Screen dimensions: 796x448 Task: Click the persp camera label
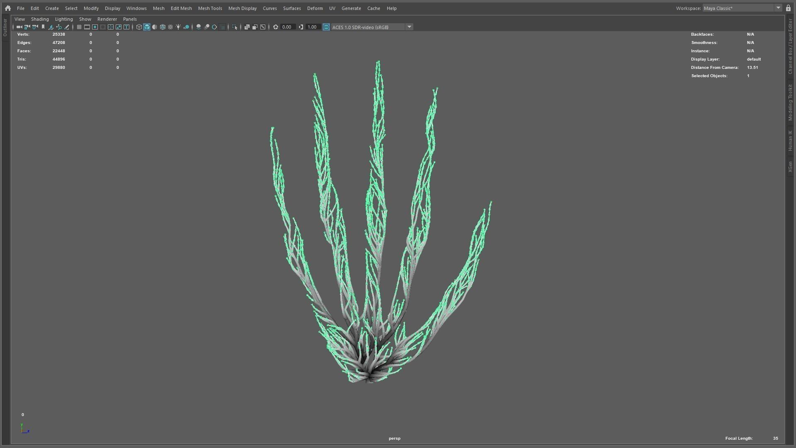(x=395, y=438)
